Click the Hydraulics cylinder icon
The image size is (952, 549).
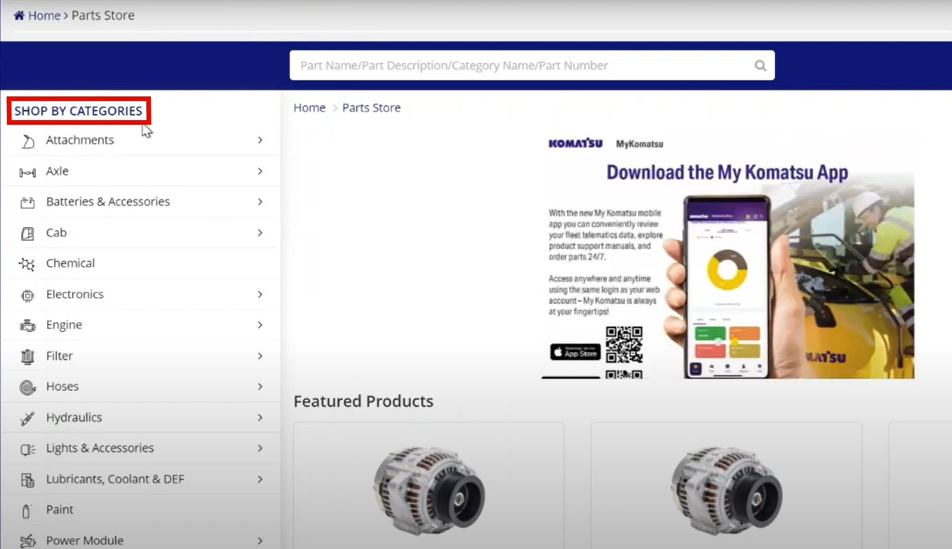click(27, 418)
